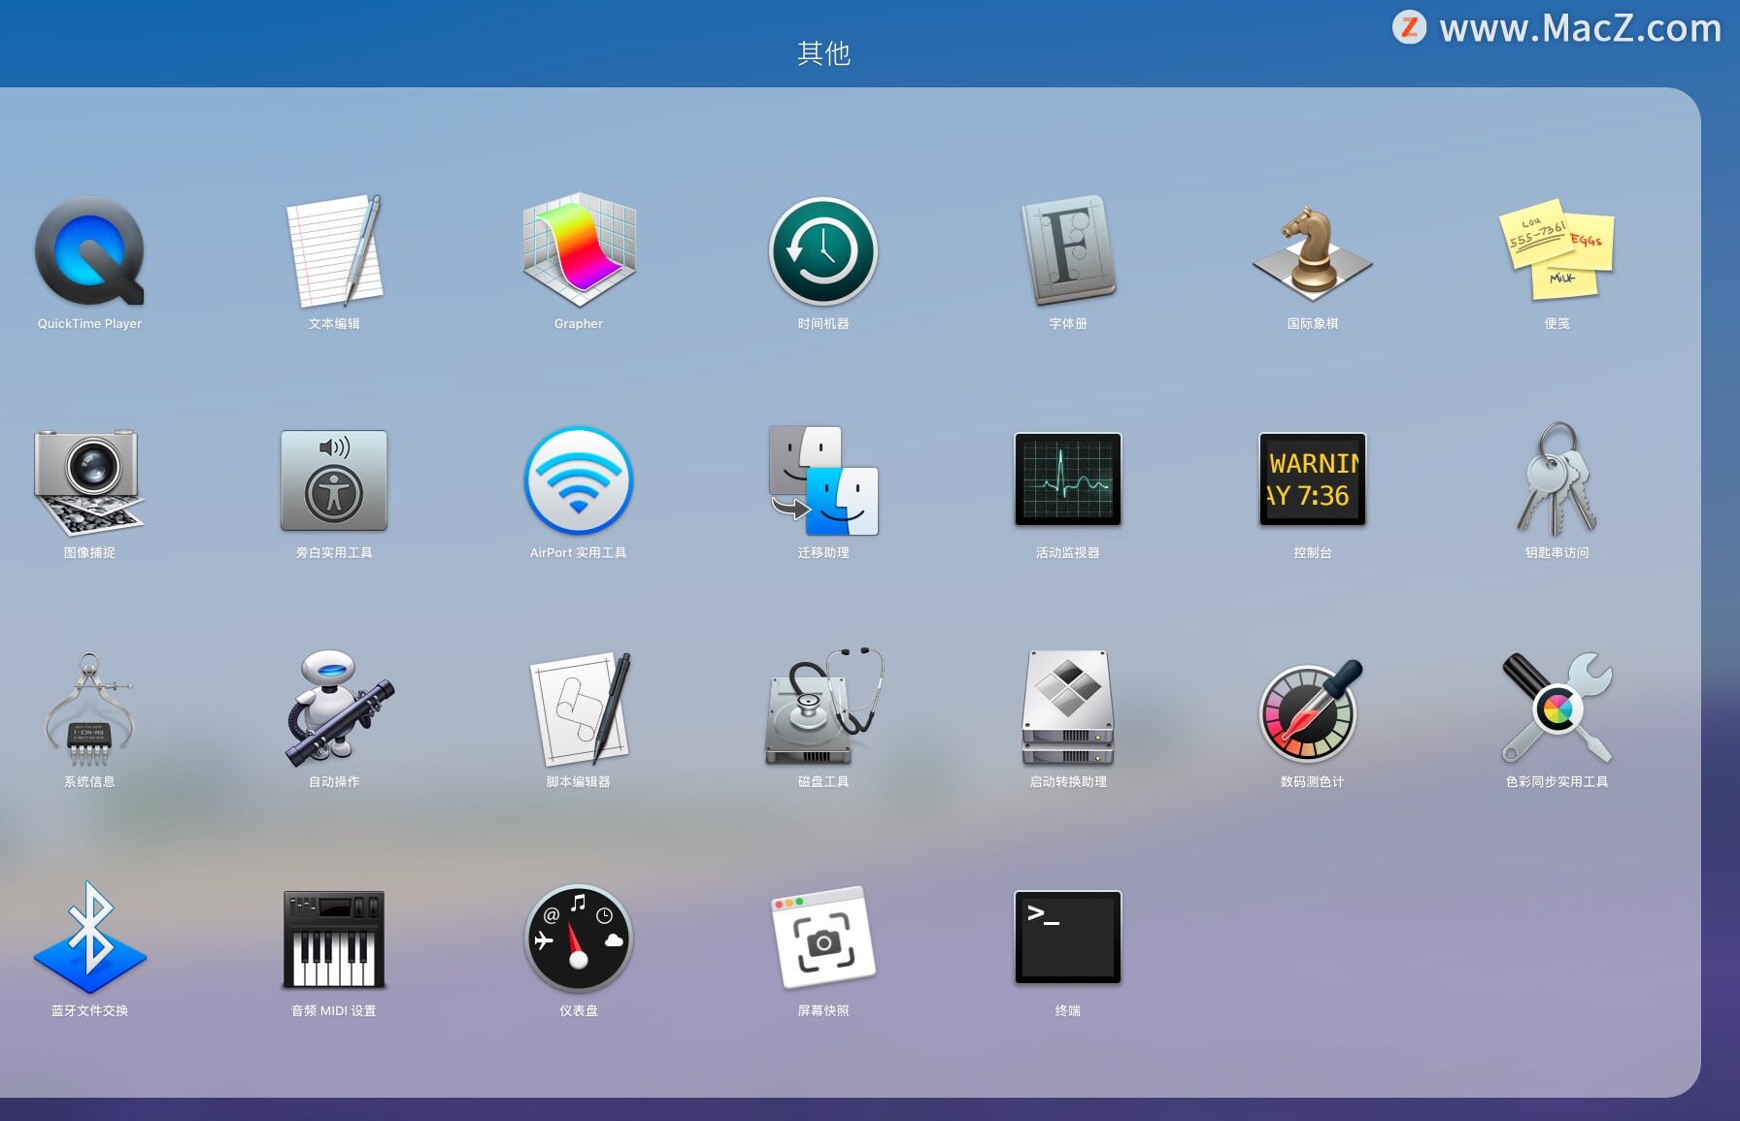
Task: Launch 自动操作 Automator robot icon
Action: (x=339, y=709)
